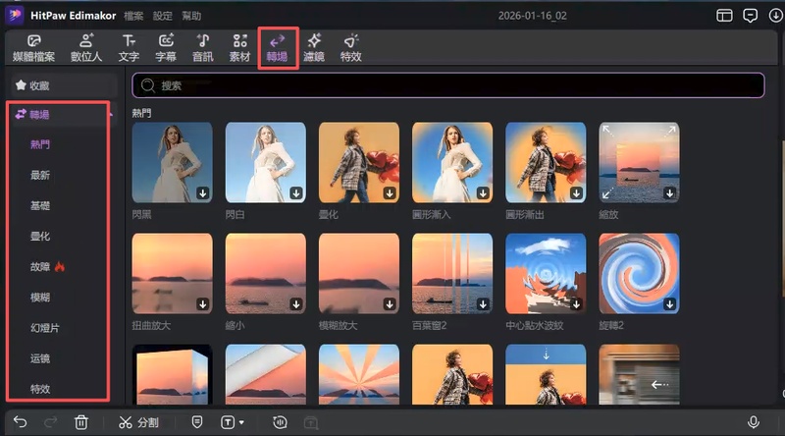
Task: Open the 數位人 digital human tool
Action: (x=86, y=48)
